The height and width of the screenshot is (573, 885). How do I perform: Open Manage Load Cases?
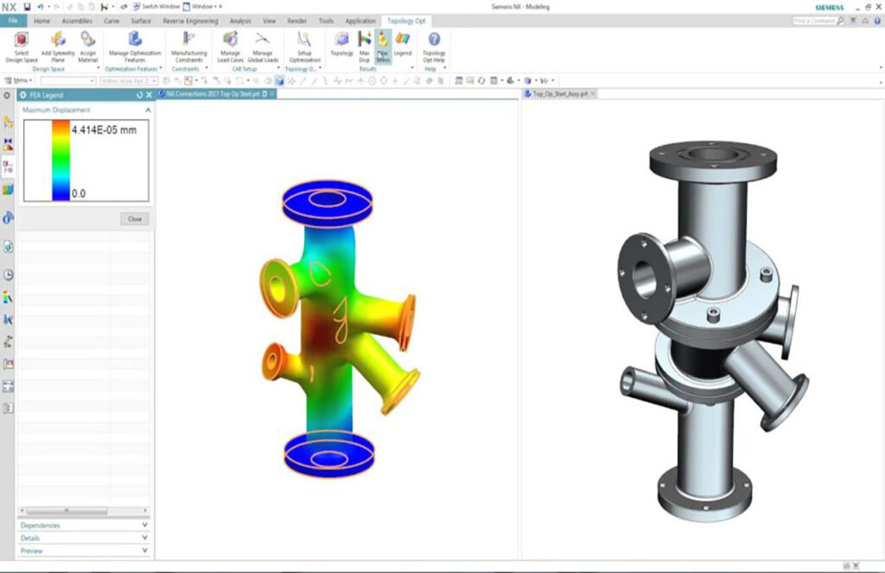pos(230,44)
